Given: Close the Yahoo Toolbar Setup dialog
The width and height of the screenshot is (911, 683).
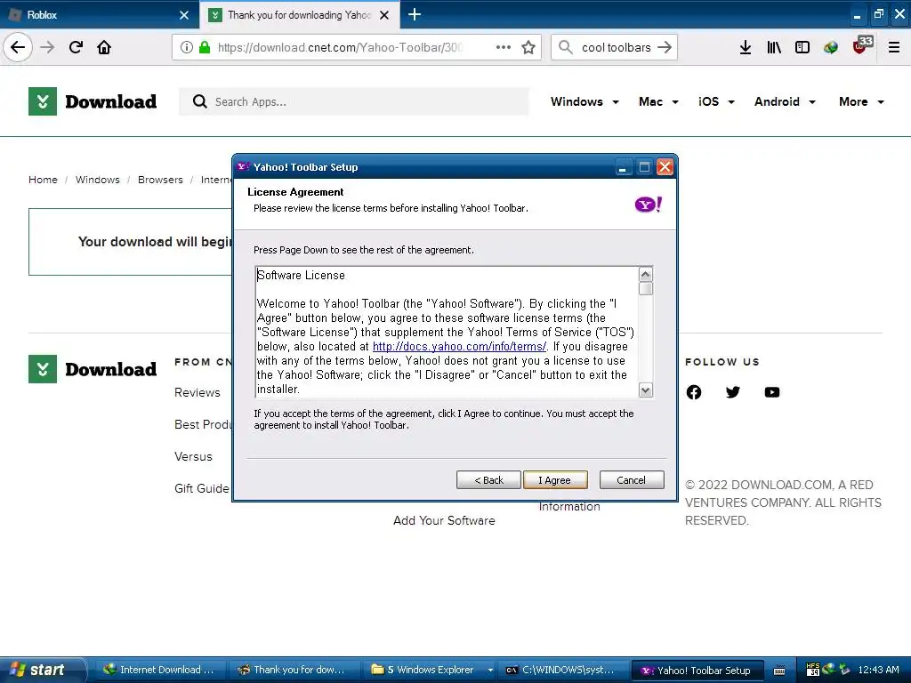Looking at the screenshot, I should click(665, 167).
